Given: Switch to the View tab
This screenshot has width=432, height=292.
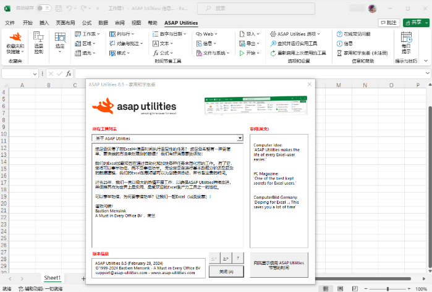Looking at the screenshot, I should 136,23.
